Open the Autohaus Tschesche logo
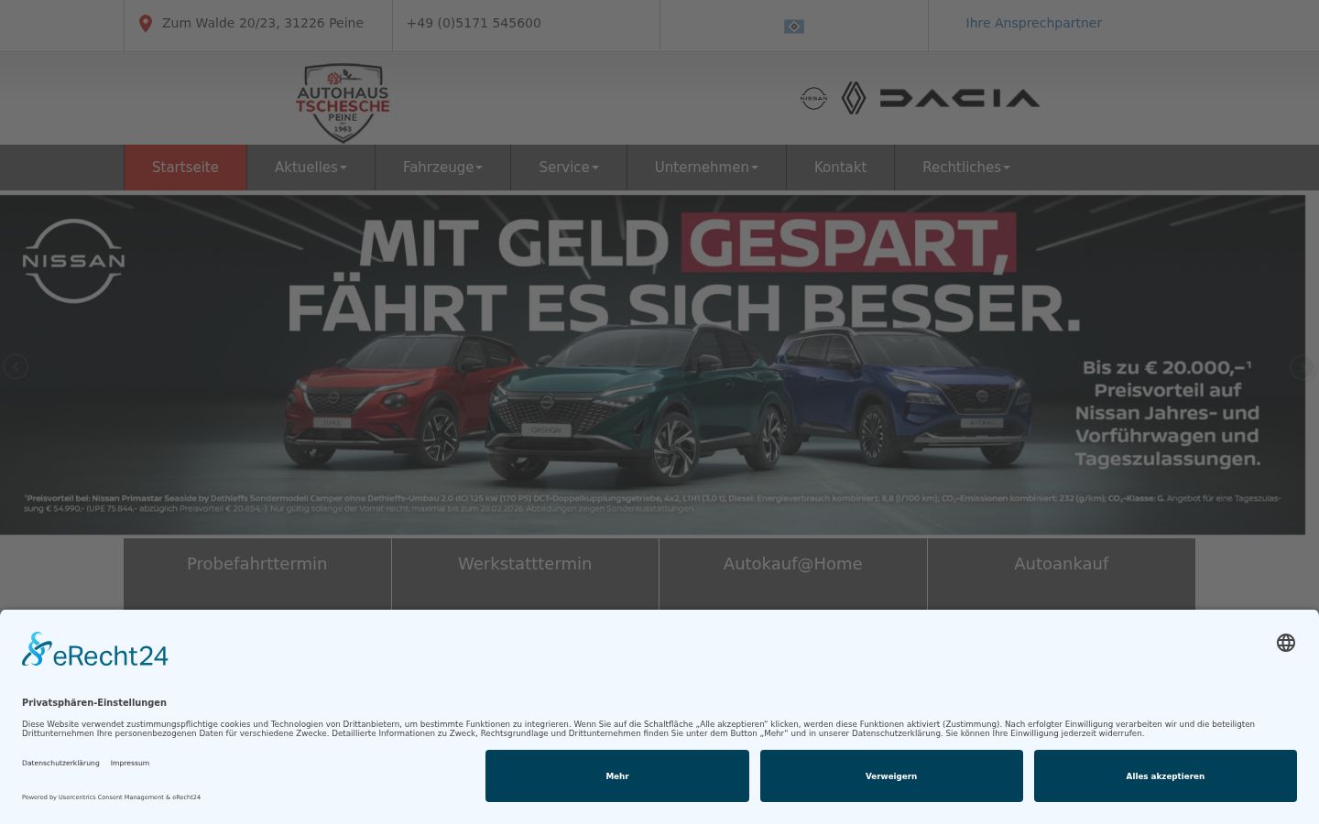The height and width of the screenshot is (824, 1319). pos(343,103)
